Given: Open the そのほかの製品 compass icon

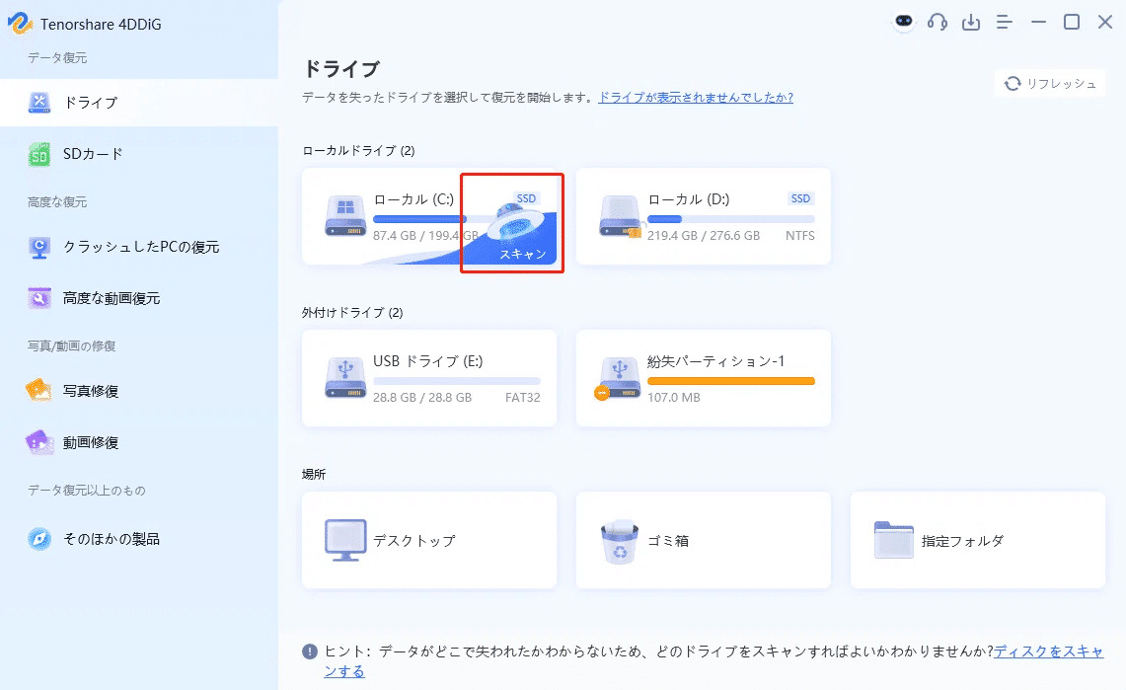Looking at the screenshot, I should tap(39, 539).
